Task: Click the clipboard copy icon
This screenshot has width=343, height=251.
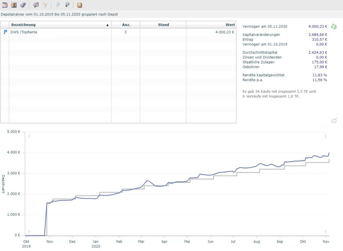Action: (80, 5)
